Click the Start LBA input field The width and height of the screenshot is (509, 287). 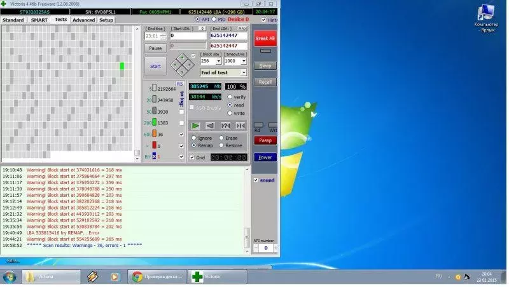click(x=188, y=36)
